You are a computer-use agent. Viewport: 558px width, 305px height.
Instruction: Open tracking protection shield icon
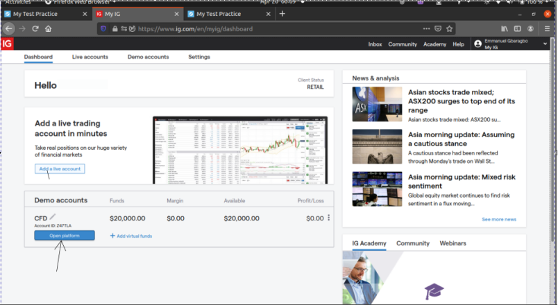(x=103, y=29)
